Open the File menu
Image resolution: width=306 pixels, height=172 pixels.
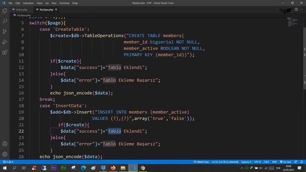coord(11,3)
